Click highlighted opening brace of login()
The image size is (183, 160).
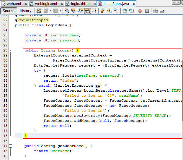click(x=78, y=50)
